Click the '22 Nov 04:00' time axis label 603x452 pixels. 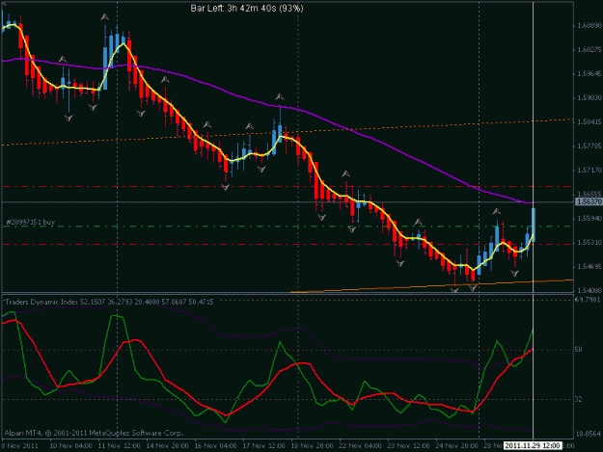[x=360, y=445]
